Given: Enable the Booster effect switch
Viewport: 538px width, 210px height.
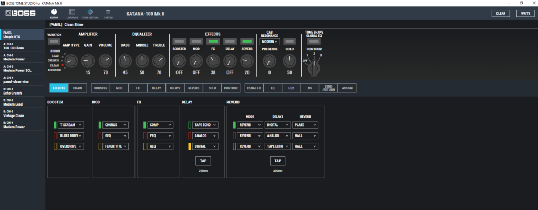Looking at the screenshot, I should (x=180, y=41).
